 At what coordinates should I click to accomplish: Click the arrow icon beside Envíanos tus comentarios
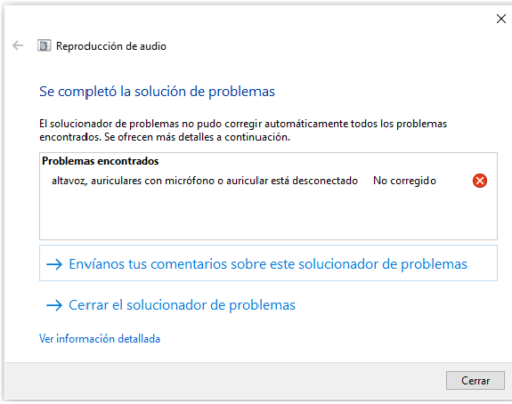(54, 264)
